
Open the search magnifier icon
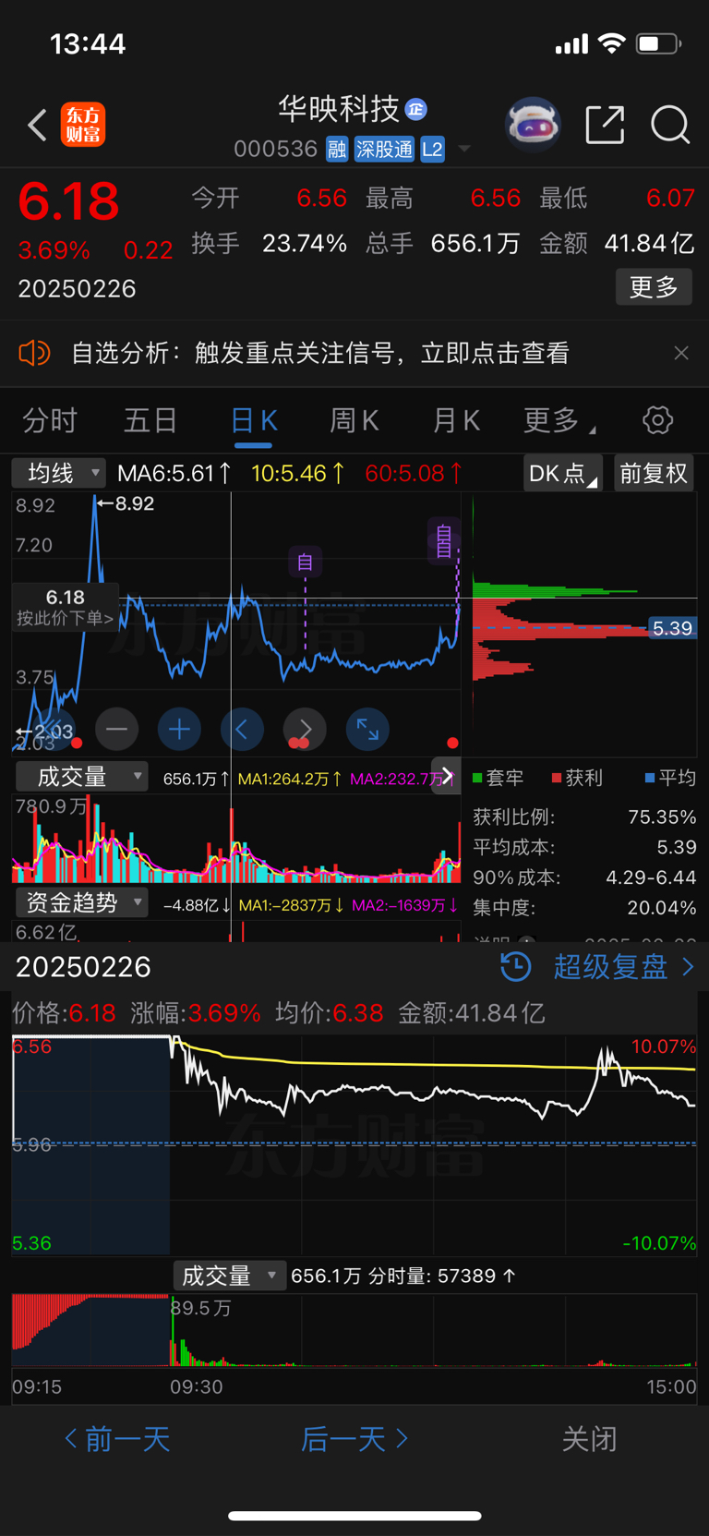[670, 125]
